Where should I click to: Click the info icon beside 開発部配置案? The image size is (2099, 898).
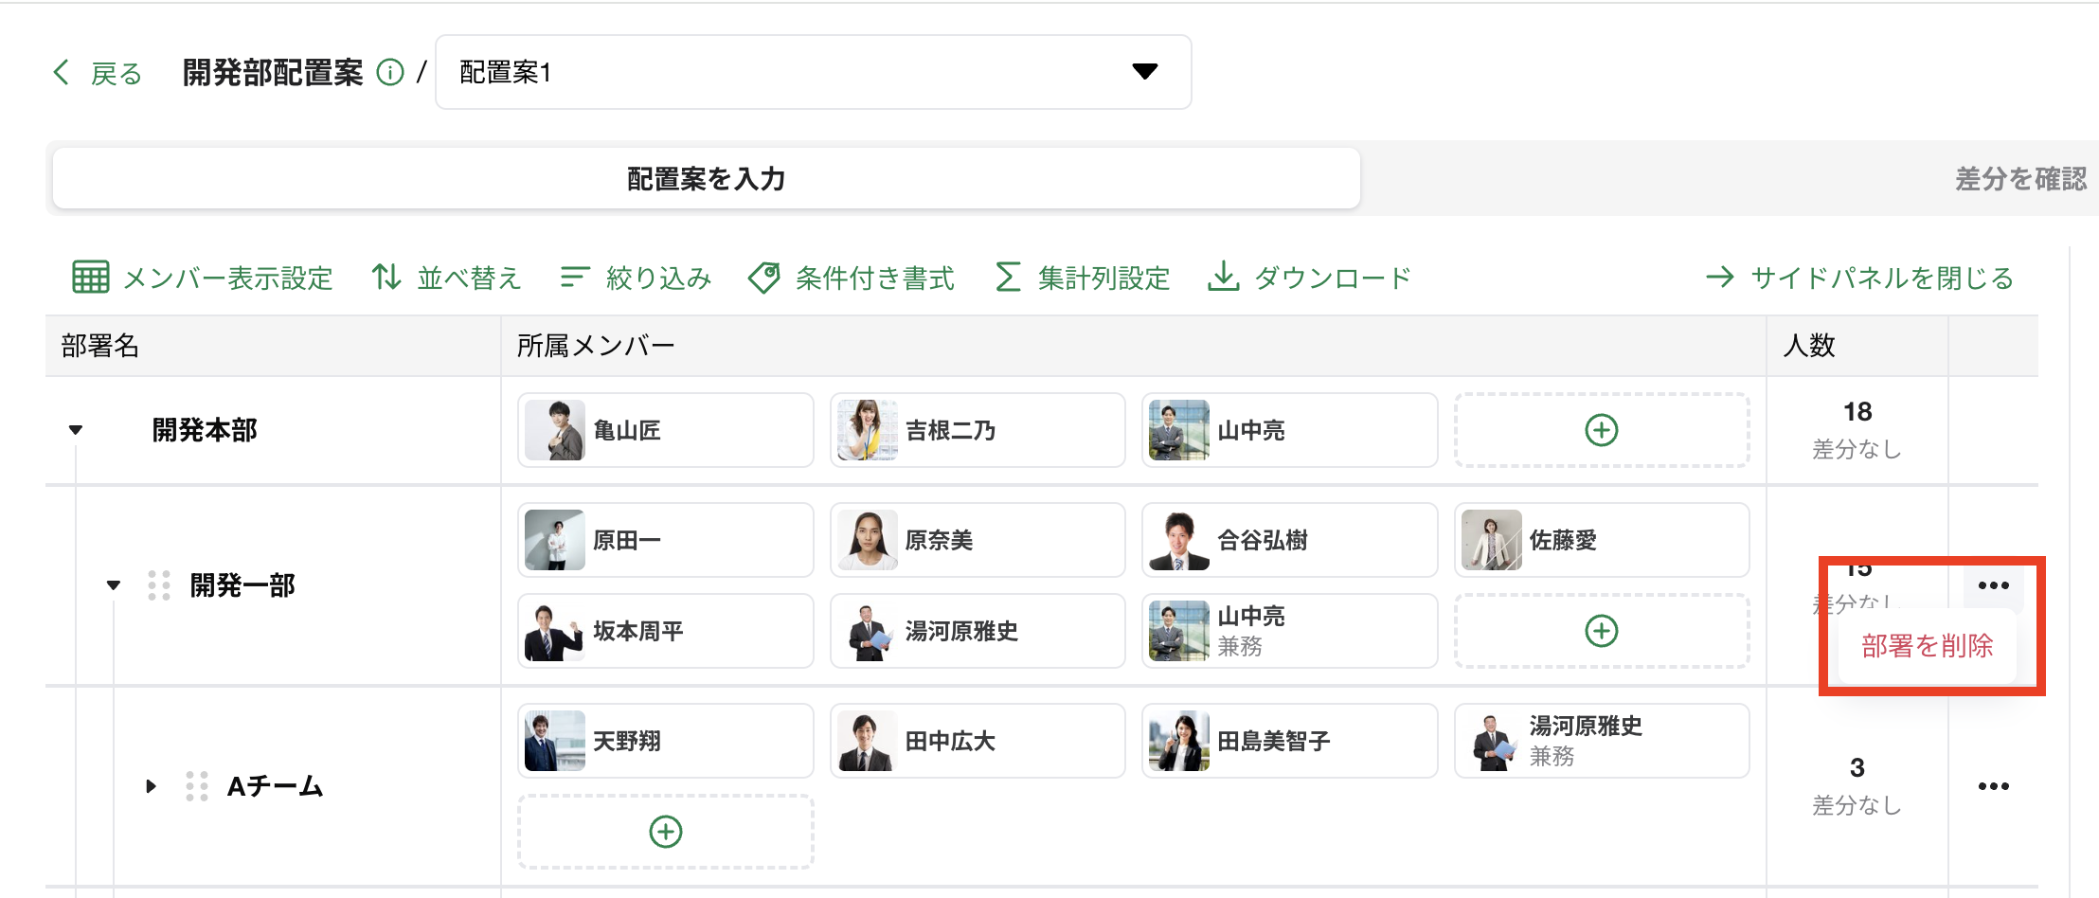coord(390,72)
